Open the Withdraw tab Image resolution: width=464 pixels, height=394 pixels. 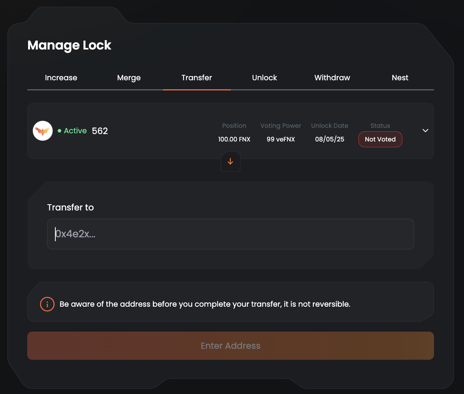[332, 78]
